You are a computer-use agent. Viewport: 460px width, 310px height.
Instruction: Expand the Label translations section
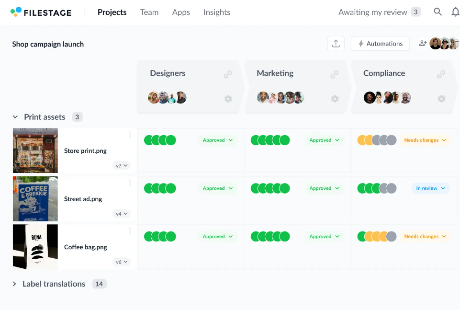[14, 284]
